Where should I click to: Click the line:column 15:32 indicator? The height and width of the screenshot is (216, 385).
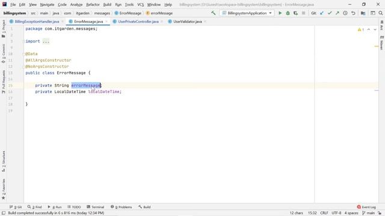[x=312, y=213]
